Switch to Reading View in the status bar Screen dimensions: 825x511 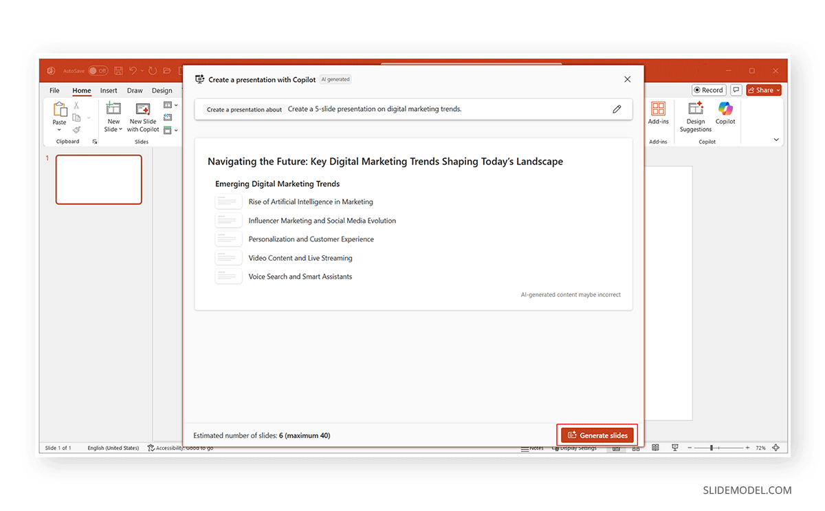point(655,448)
